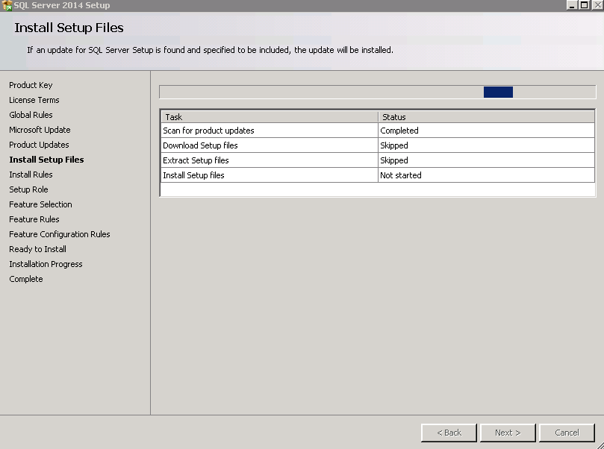
Task: Click the blue progress bar indicator
Action: pyautogui.click(x=498, y=92)
